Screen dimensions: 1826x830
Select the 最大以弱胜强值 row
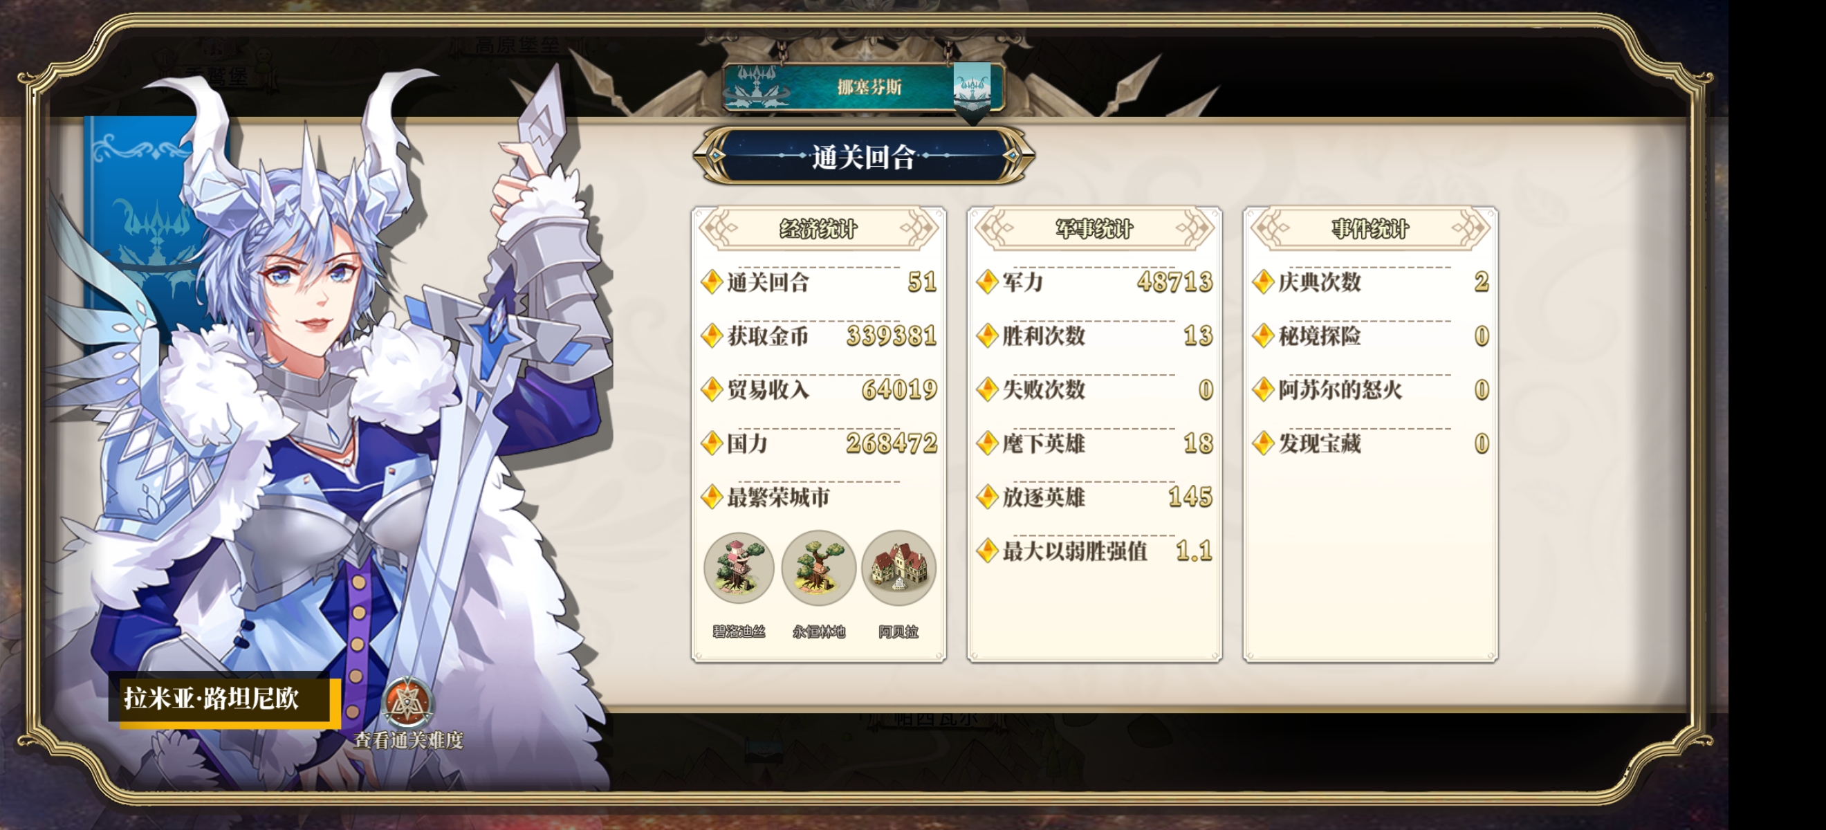(1094, 551)
